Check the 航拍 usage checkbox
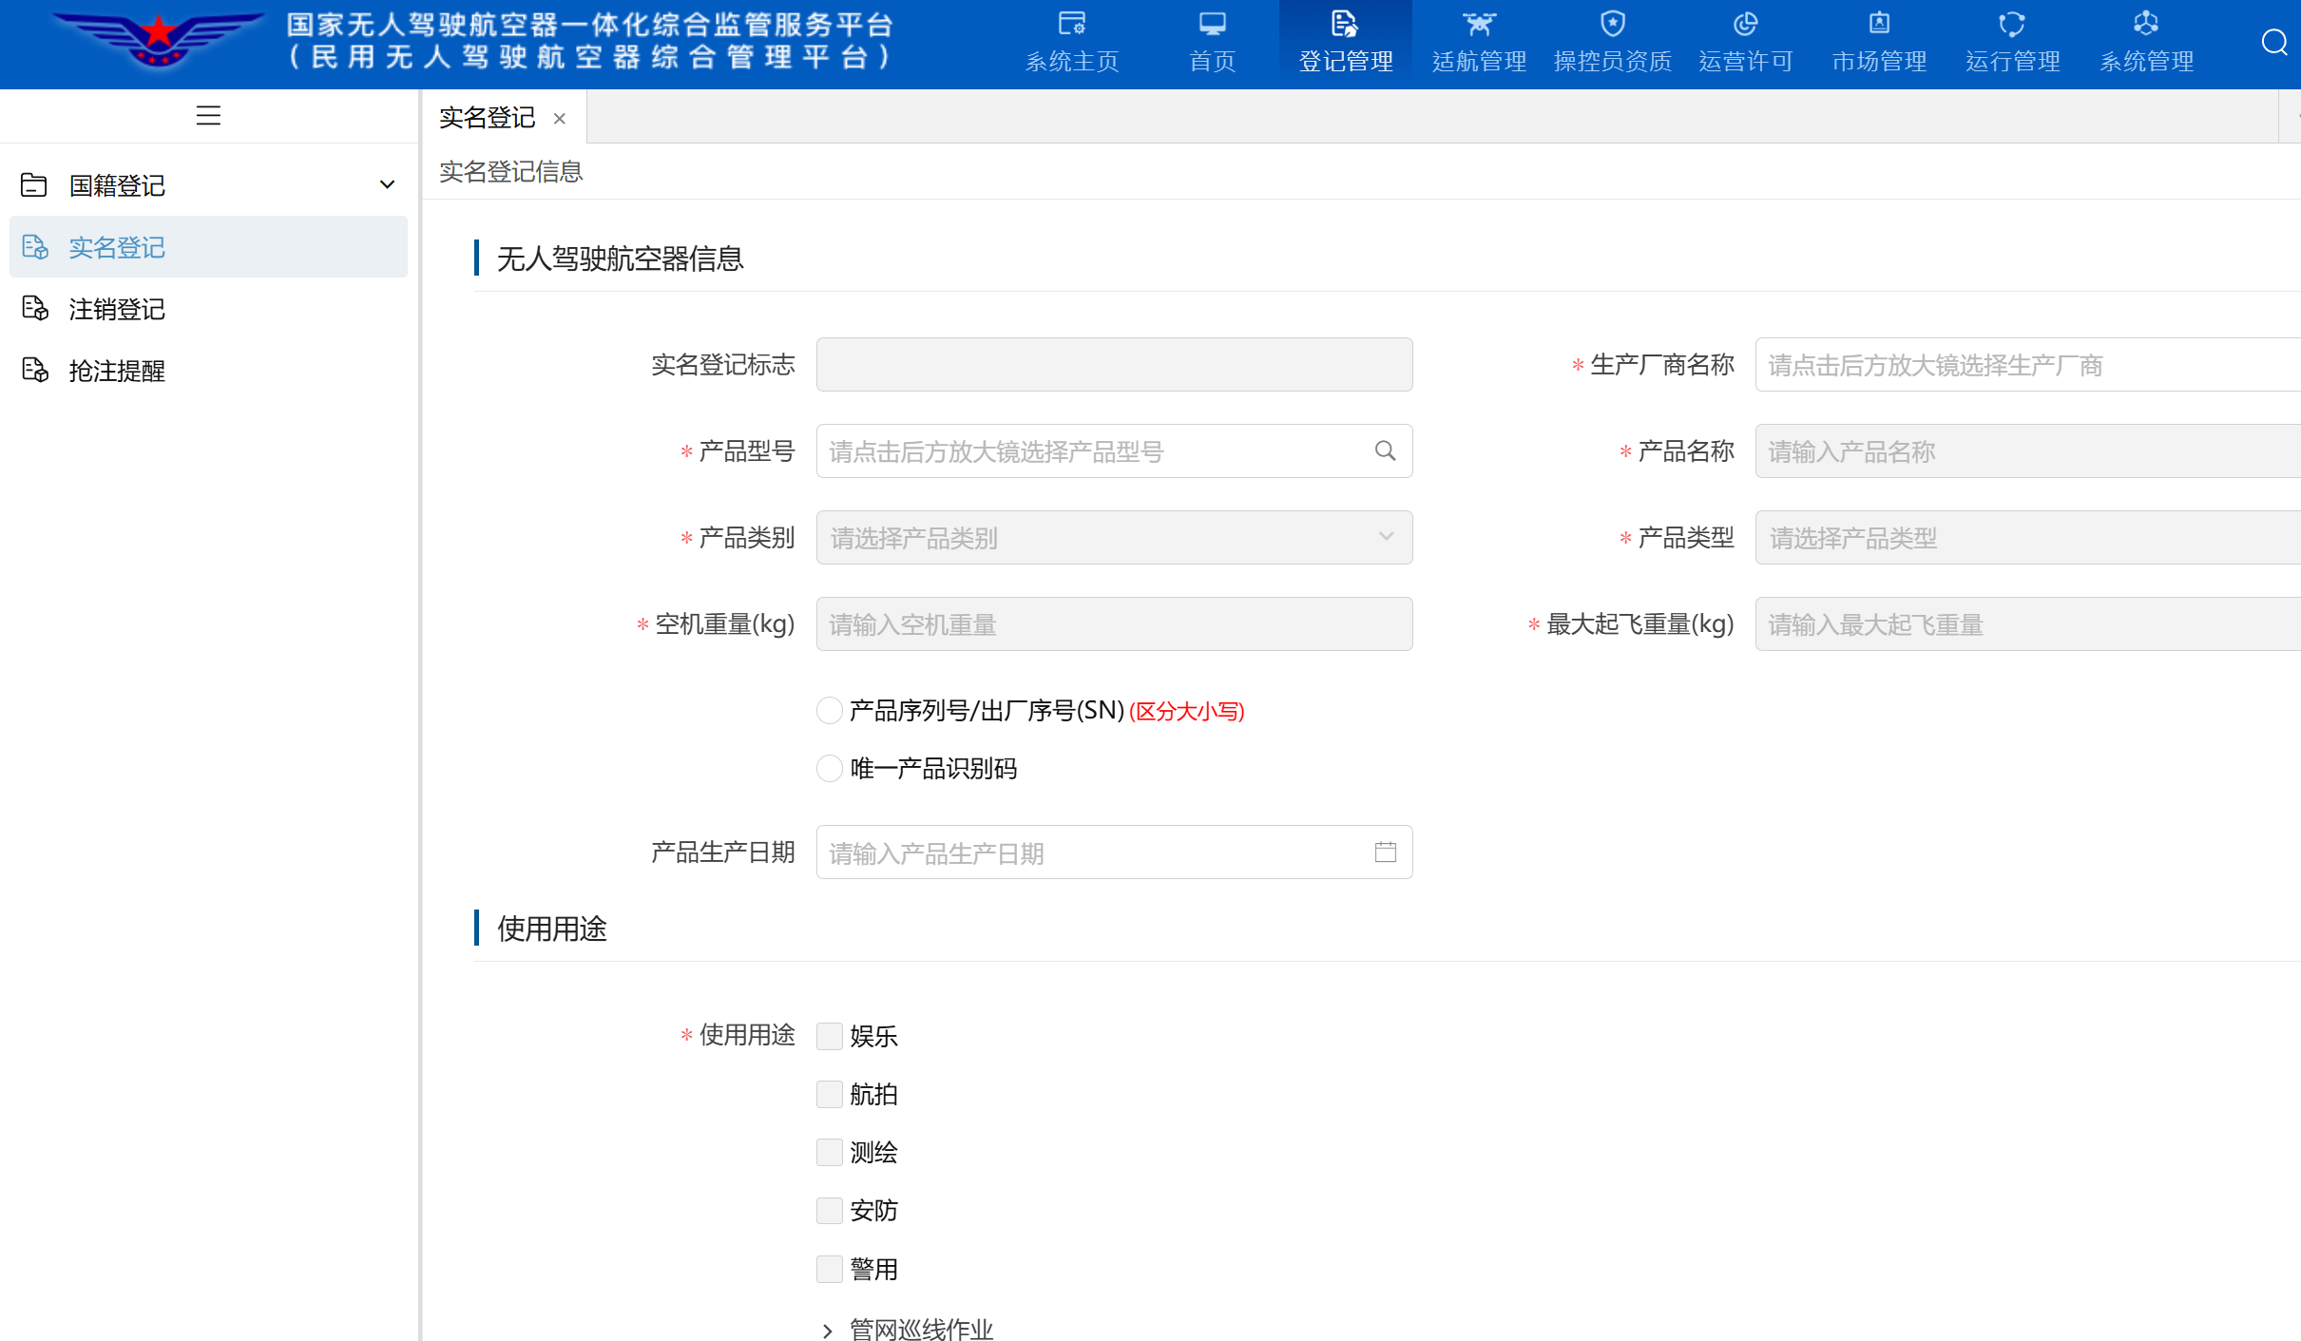The image size is (2301, 1341). 829,1094
